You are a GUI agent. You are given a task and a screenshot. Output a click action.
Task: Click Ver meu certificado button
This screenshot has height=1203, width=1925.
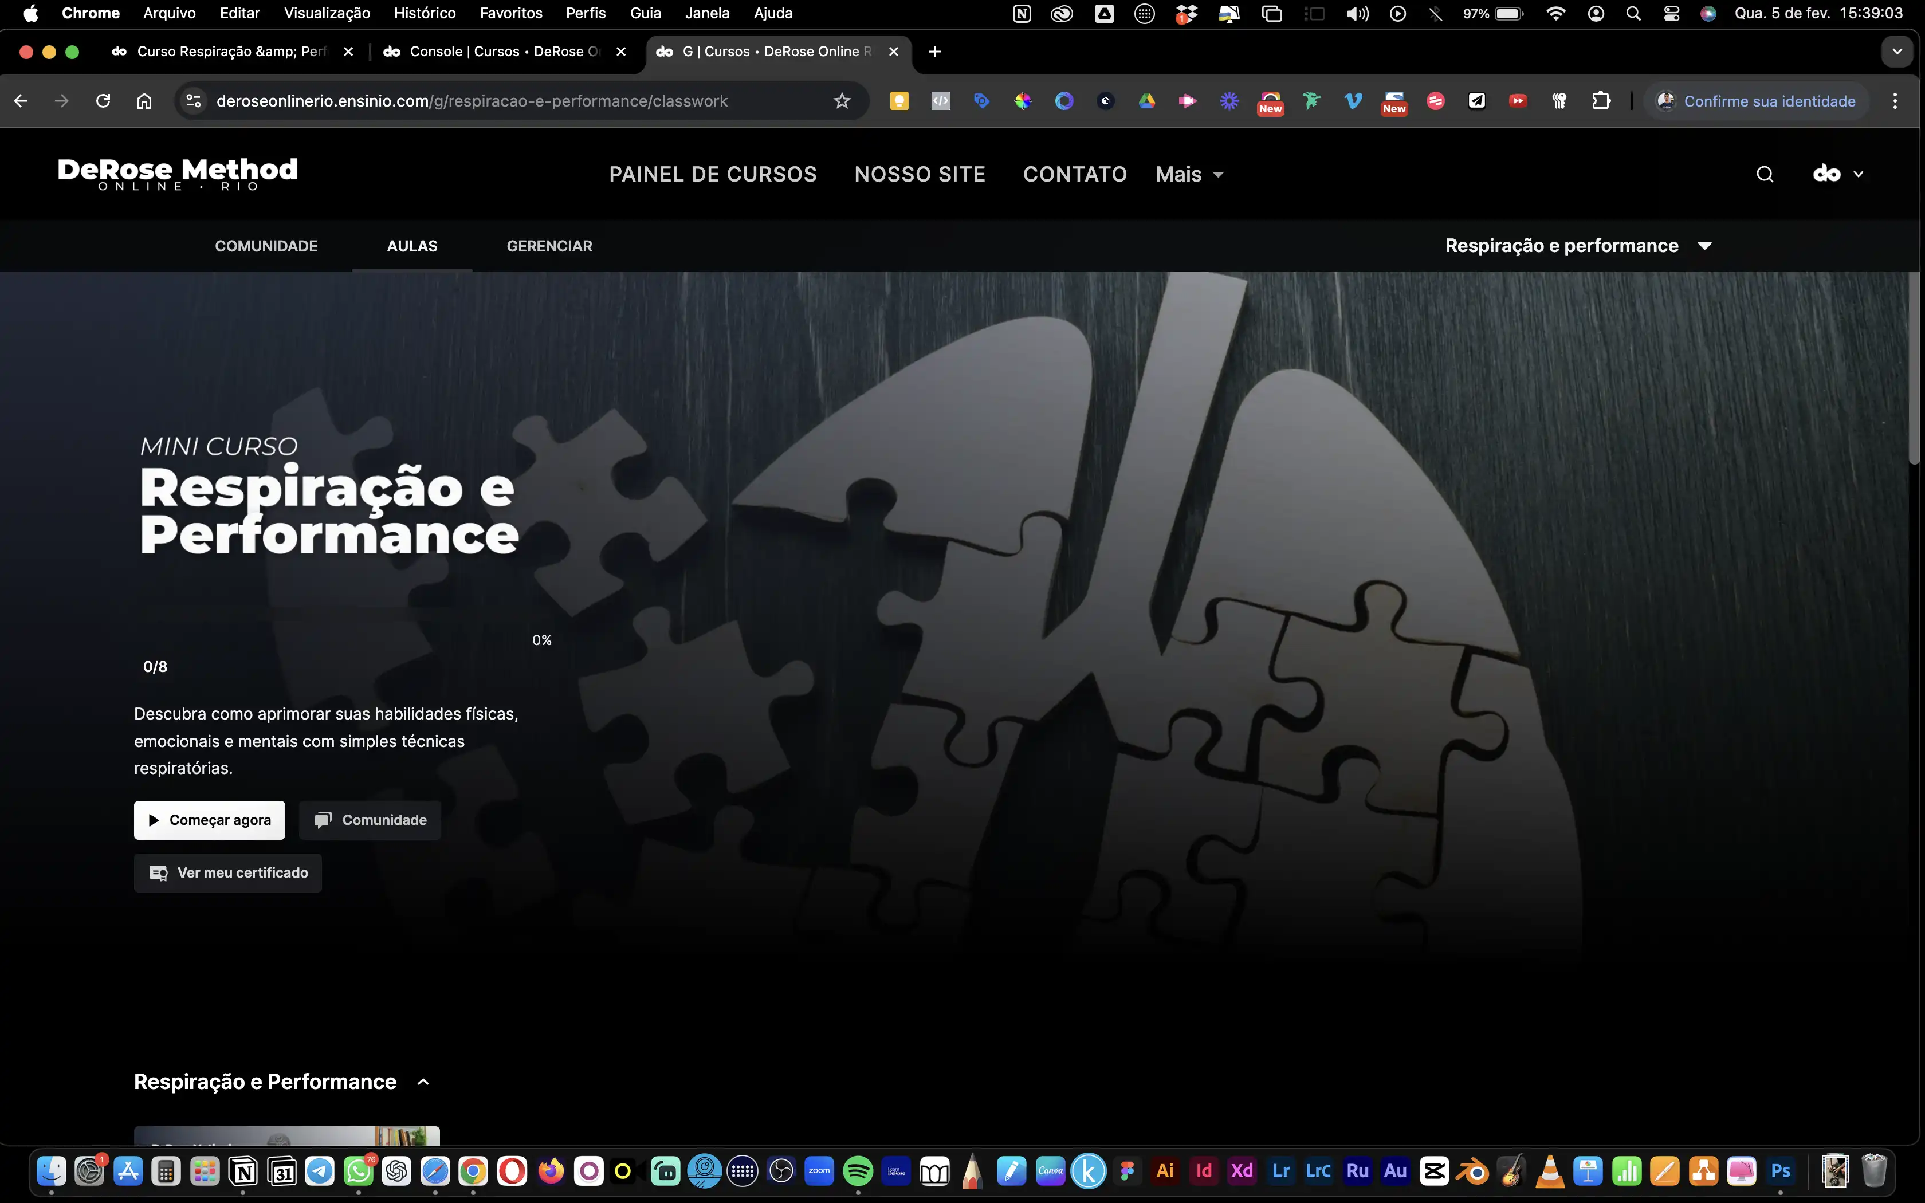tap(228, 873)
